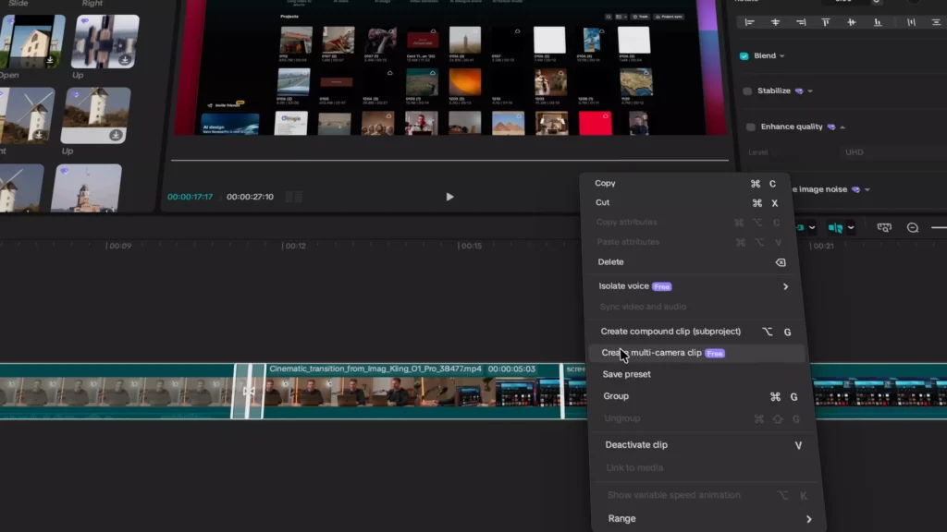This screenshot has height=532, width=947.
Task: Click Save preset in the context menu
Action: tap(626, 375)
